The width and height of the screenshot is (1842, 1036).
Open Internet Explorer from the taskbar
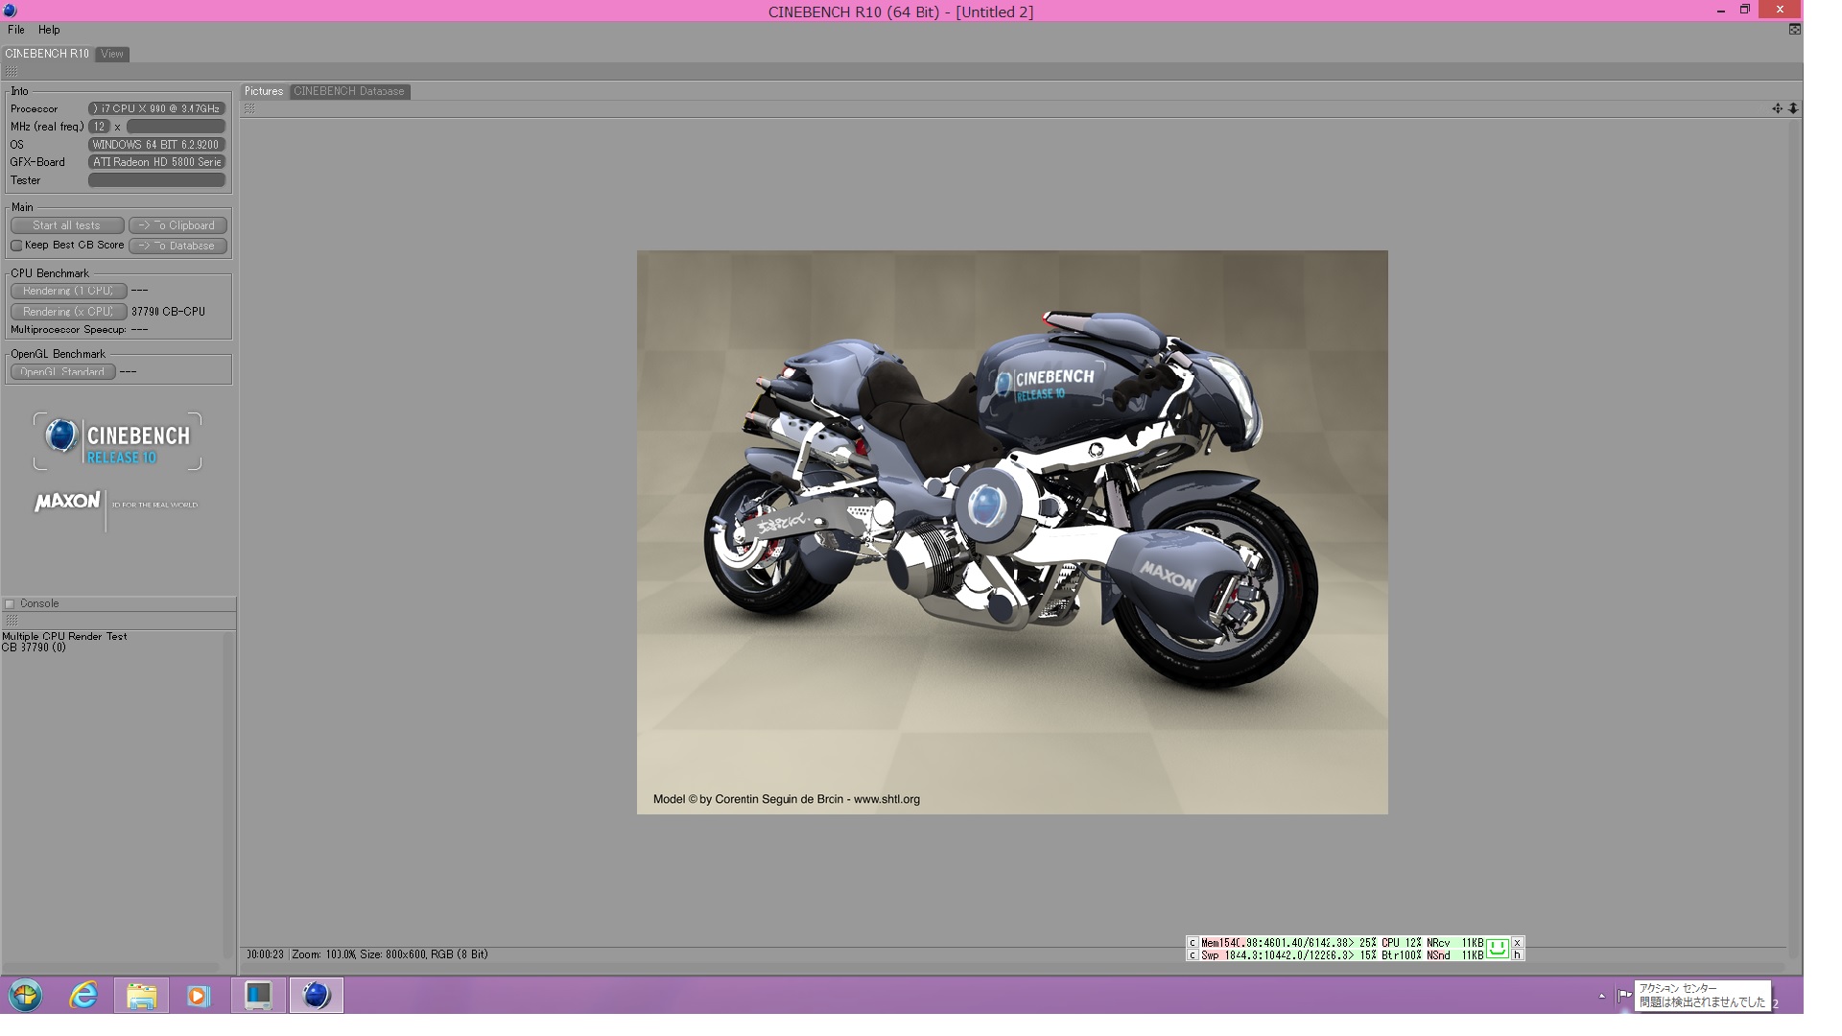click(83, 996)
